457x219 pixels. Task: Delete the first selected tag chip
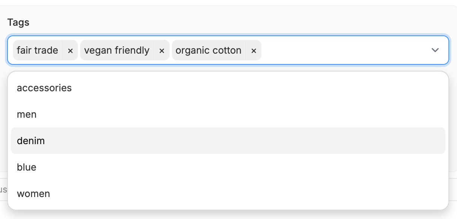(x=70, y=50)
